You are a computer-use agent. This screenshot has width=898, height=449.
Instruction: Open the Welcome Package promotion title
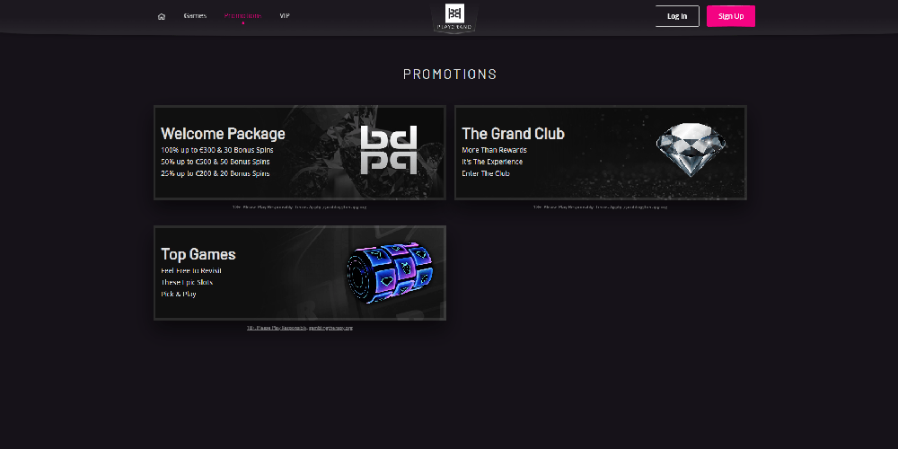(x=223, y=134)
